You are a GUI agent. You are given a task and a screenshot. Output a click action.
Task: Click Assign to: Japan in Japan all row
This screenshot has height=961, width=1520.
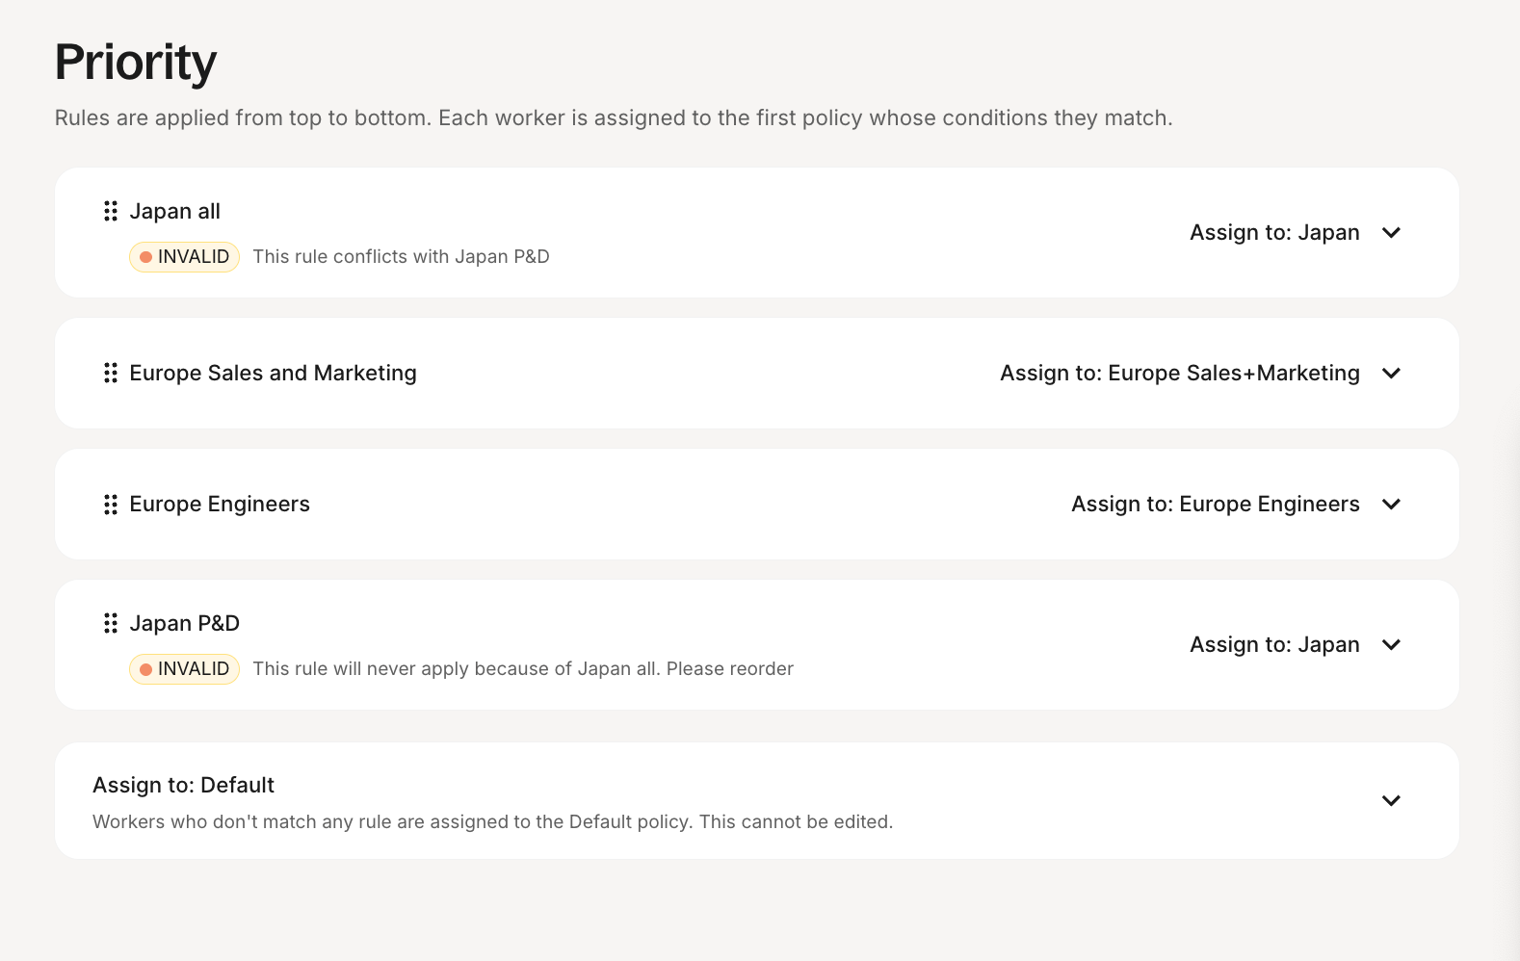pyautogui.click(x=1274, y=233)
